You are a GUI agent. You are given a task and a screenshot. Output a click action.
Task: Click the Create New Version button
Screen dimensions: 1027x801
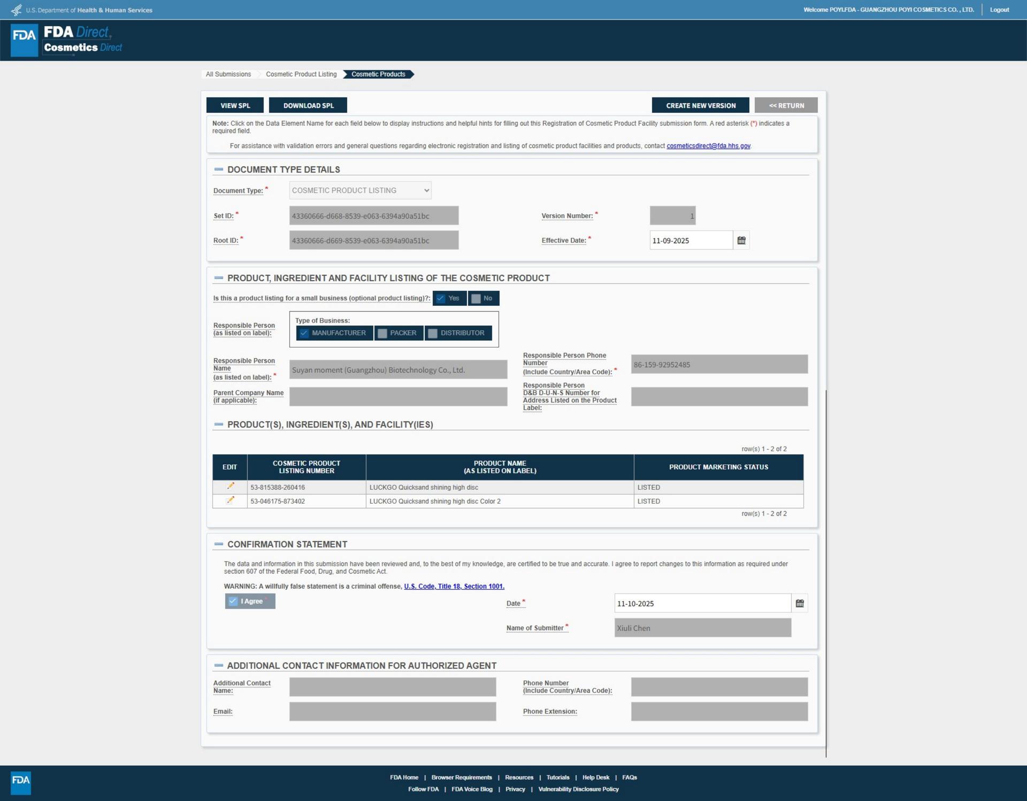[x=700, y=105]
